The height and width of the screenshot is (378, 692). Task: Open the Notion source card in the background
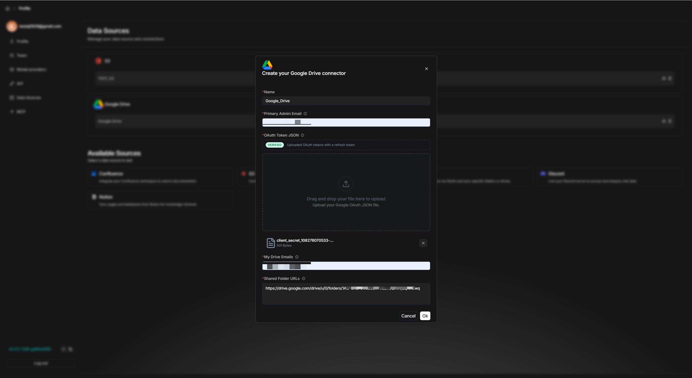coord(160,200)
